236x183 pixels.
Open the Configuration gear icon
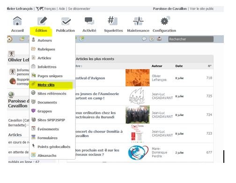tap(165, 21)
